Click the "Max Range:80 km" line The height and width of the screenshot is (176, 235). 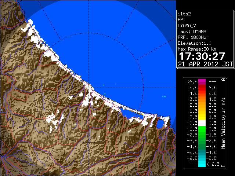pyautogui.click(x=197, y=49)
